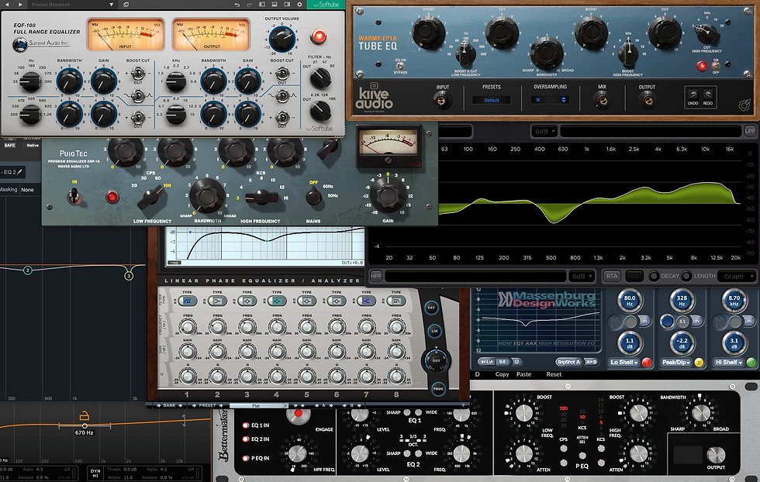Screen dimensions: 760x482
Task: Click the PuigTec red power lamp
Action: coord(112,197)
